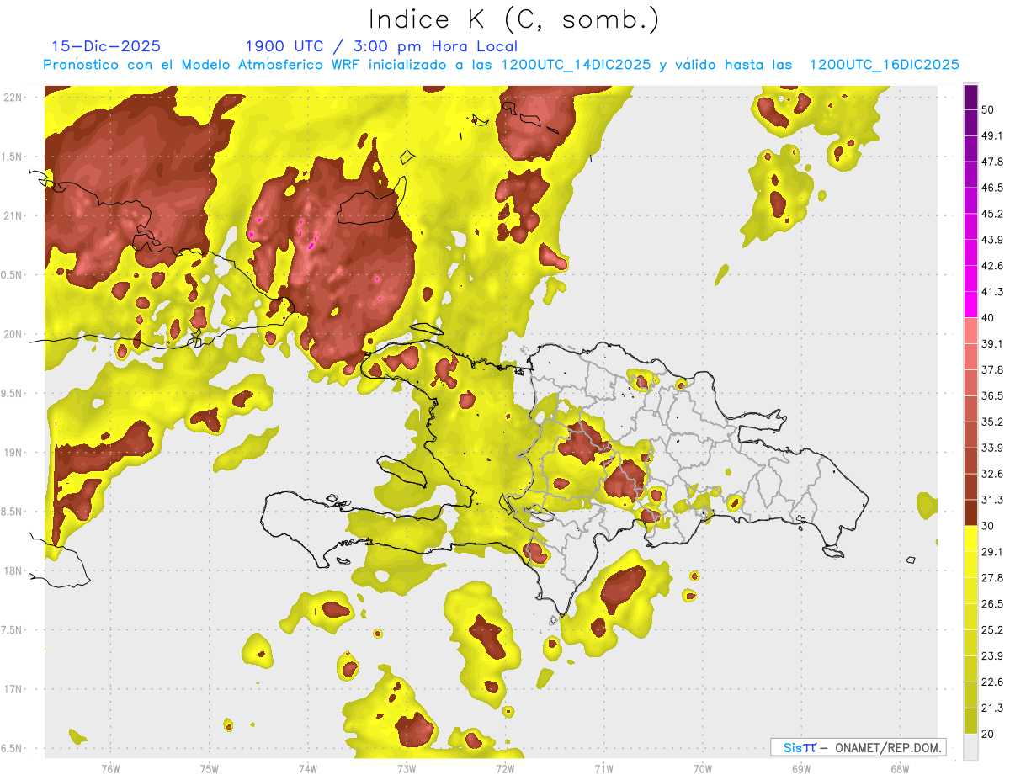Click the longitude label "68W"

pyautogui.click(x=900, y=769)
